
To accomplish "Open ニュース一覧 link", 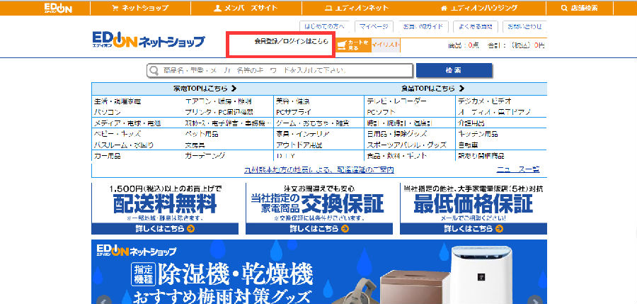I will point(518,169).
